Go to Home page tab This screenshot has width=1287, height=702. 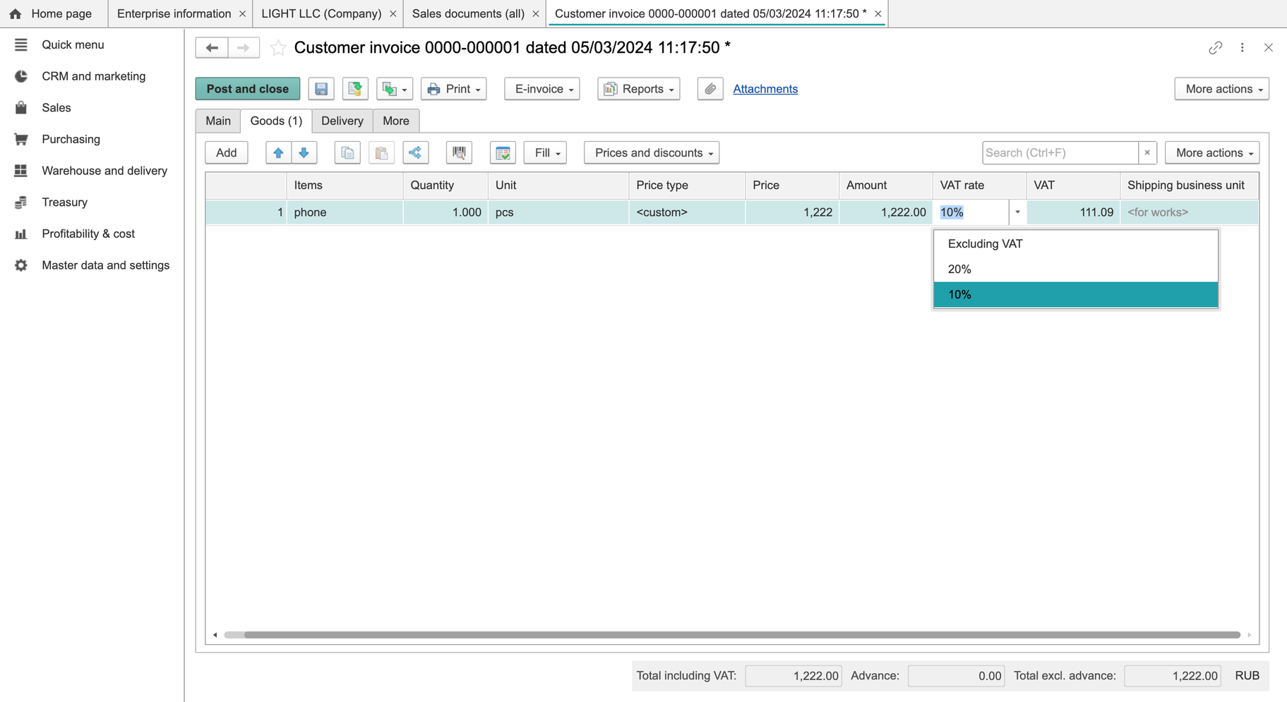(53, 13)
